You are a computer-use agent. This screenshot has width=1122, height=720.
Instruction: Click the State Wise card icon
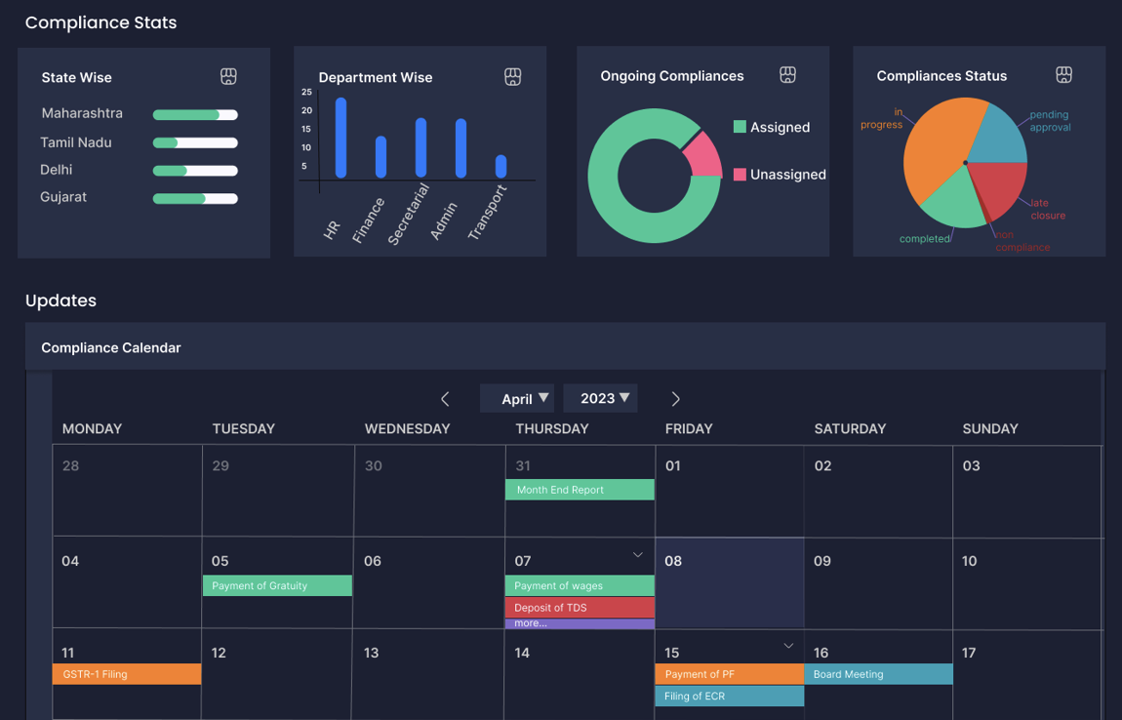pos(228,76)
